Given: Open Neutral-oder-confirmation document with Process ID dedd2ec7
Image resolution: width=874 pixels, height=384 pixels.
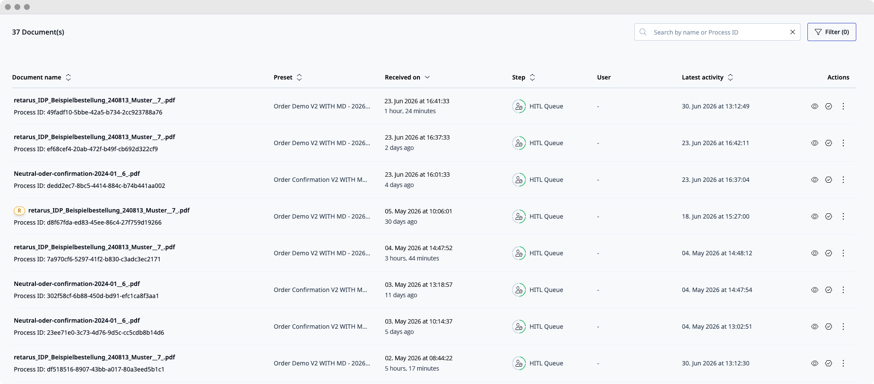Looking at the screenshot, I should pos(77,174).
